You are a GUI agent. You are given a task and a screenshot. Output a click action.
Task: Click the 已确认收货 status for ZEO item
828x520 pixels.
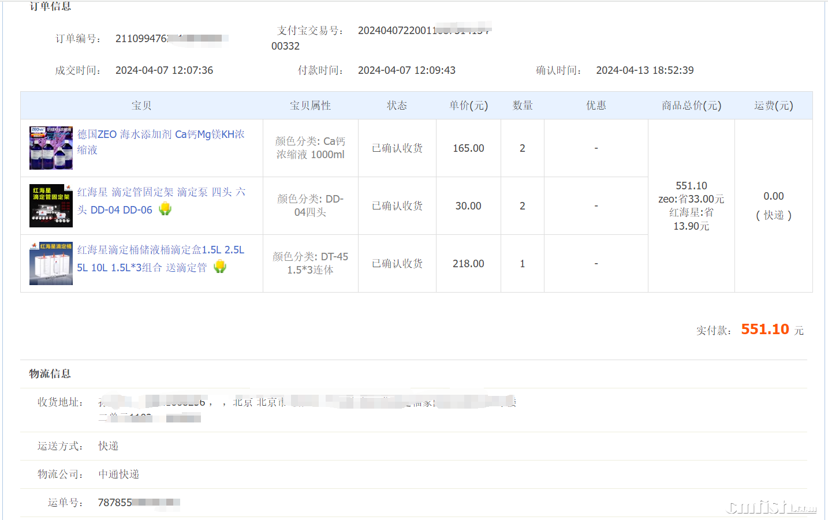[x=397, y=148]
